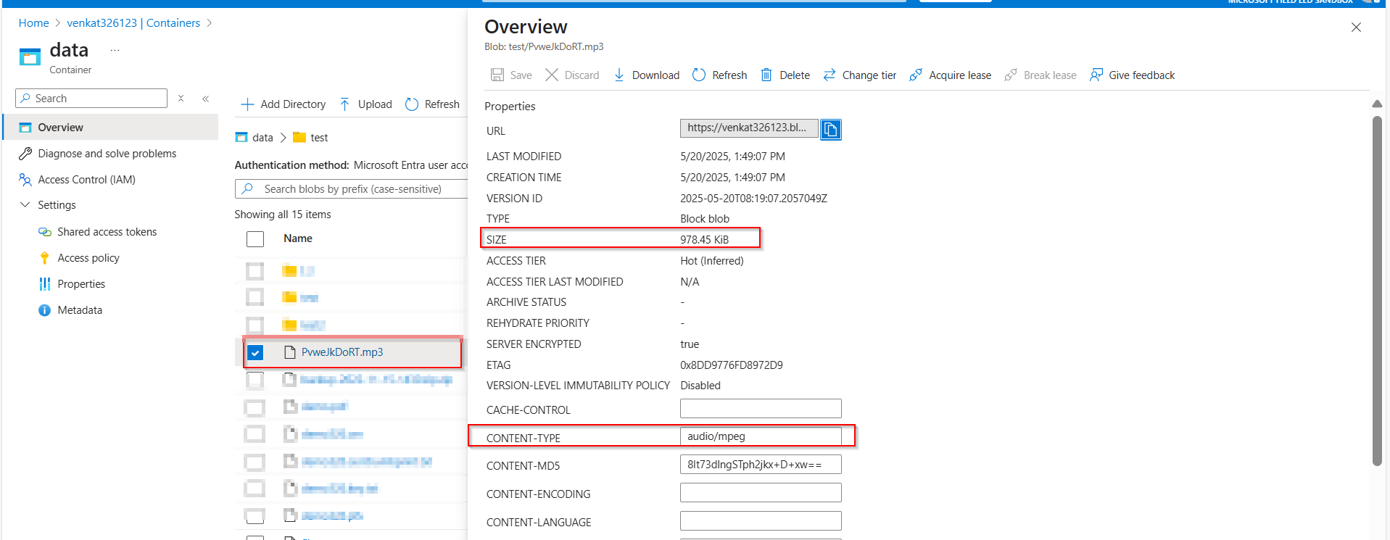Screen dimensions: 1390x540
Task: Open Metadata settings page
Action: click(80, 310)
